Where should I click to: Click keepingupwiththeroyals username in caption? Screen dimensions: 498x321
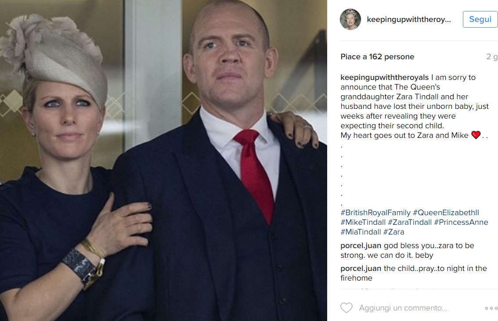click(385, 77)
